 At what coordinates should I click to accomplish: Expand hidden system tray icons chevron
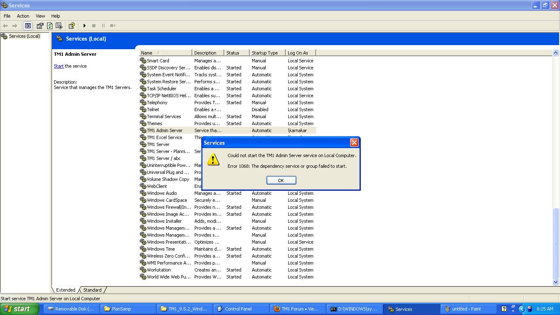click(x=522, y=309)
